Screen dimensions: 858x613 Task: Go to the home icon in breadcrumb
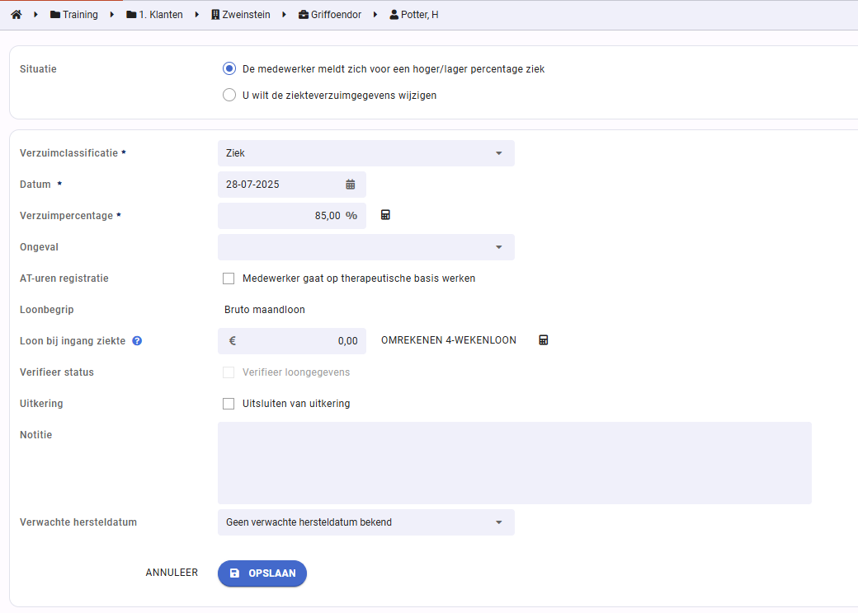tap(16, 15)
